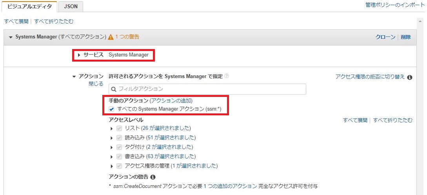
Task: Click the ssm:CreateDocument warning text
Action: coord(138,186)
